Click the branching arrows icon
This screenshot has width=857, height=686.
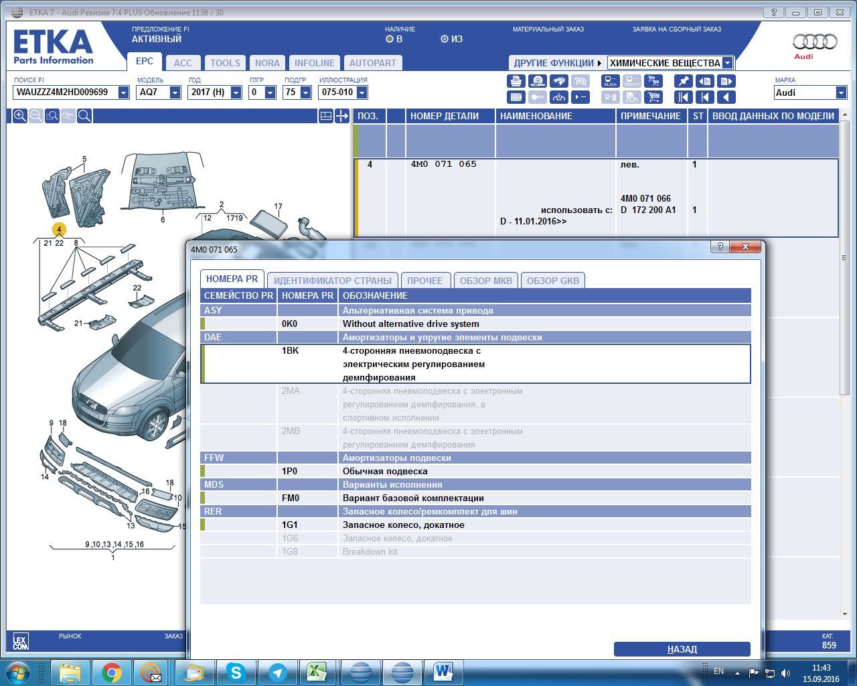point(558,97)
